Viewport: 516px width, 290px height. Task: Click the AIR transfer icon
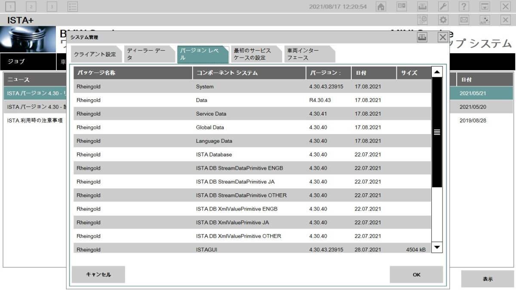pyautogui.click(x=484, y=19)
